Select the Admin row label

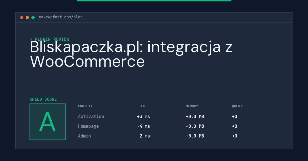click(84, 136)
